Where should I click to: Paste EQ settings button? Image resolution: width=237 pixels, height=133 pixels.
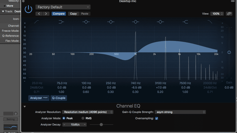coord(85,14)
